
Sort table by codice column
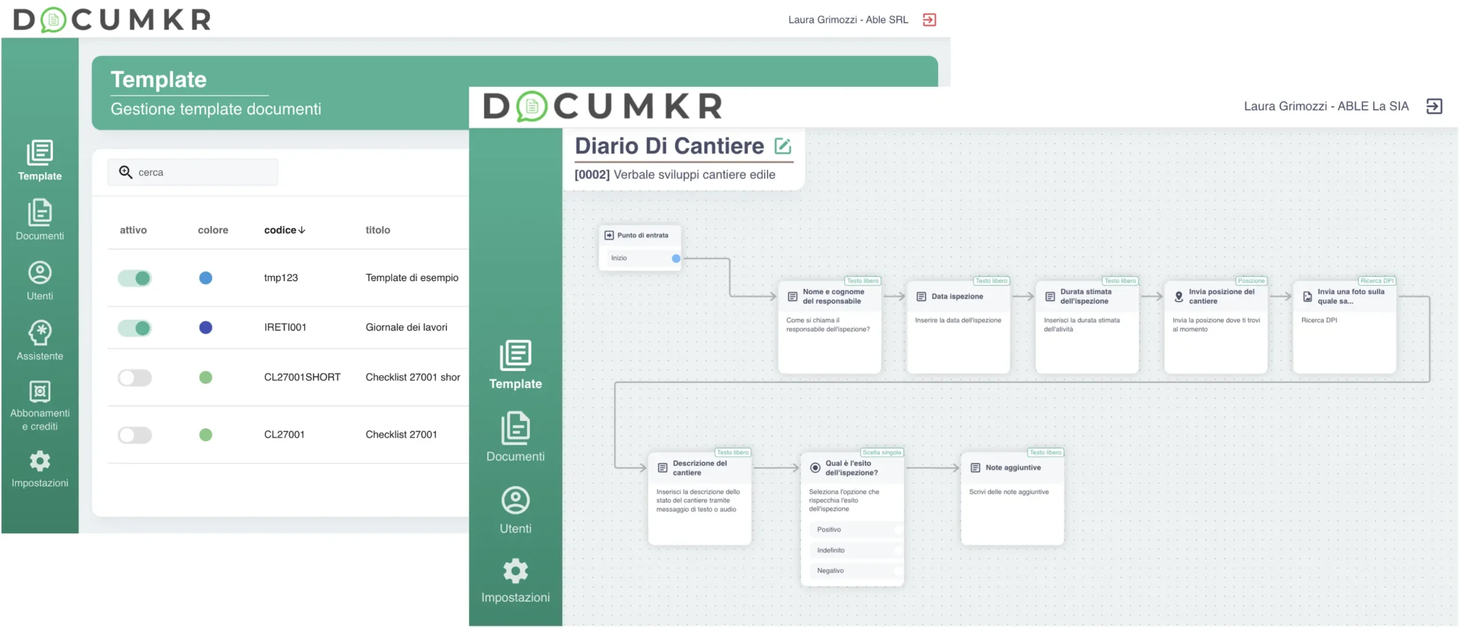tap(285, 230)
